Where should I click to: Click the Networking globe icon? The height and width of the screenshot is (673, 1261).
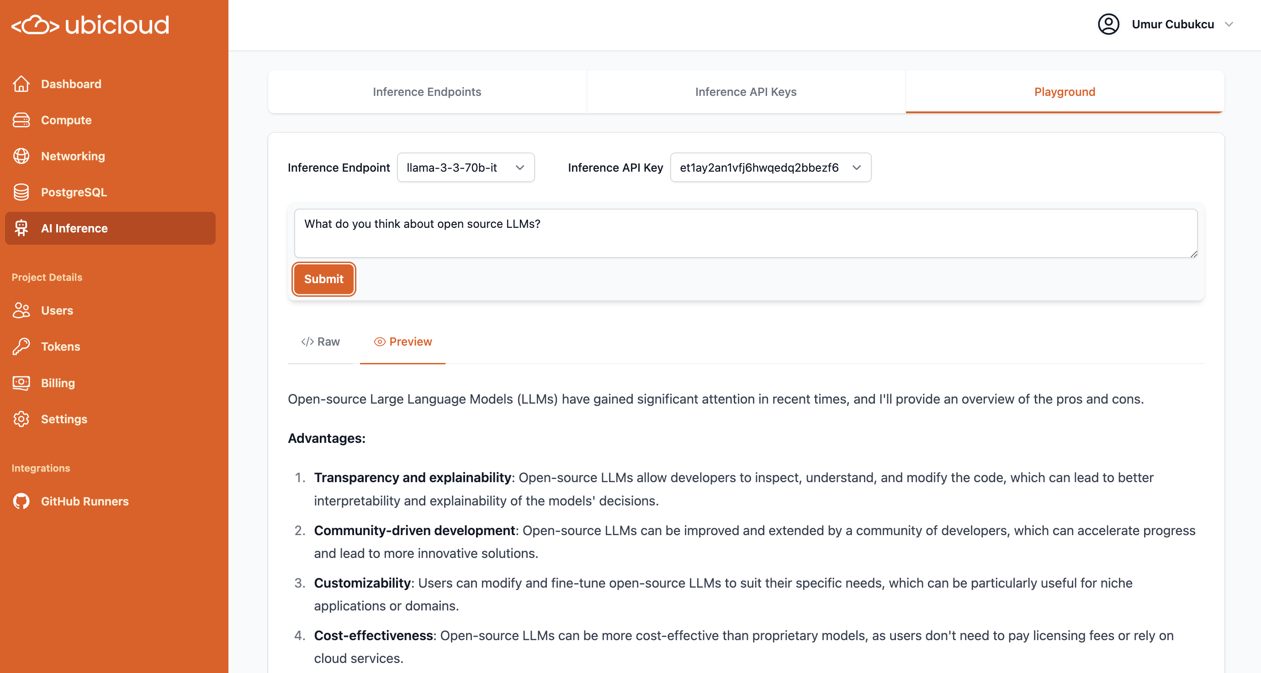(21, 156)
